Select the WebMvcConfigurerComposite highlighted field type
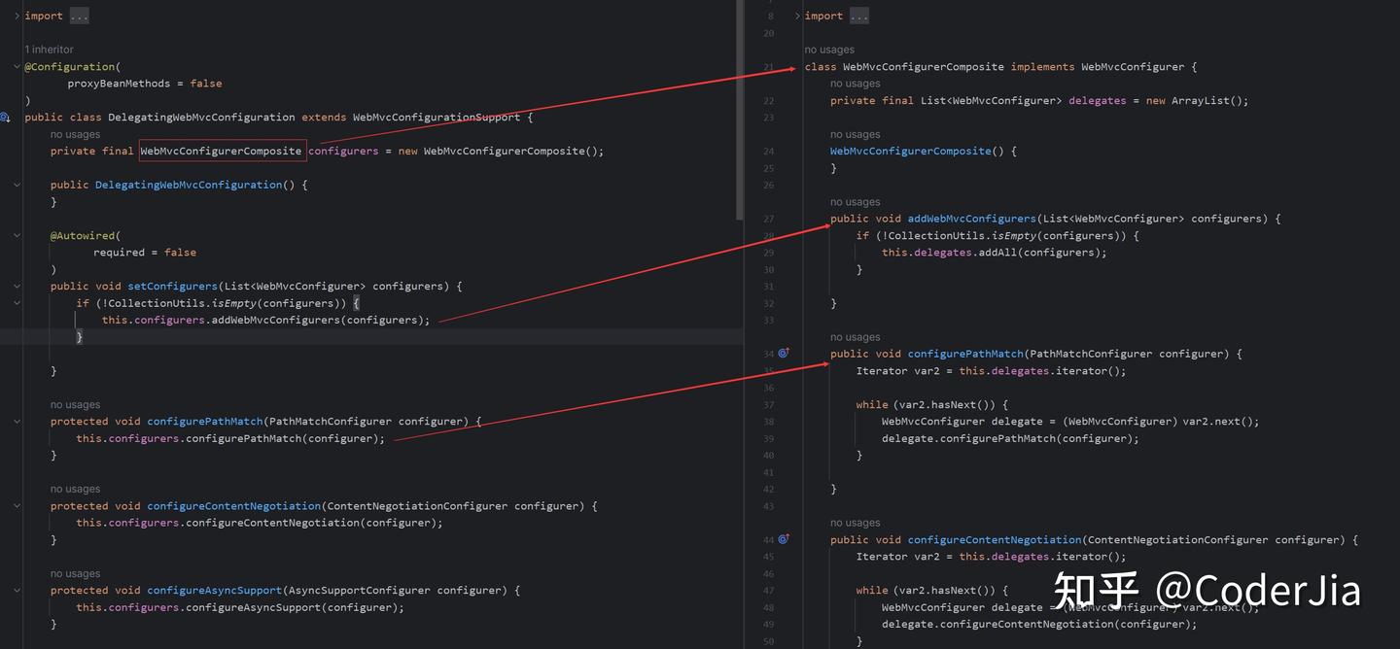 point(221,151)
